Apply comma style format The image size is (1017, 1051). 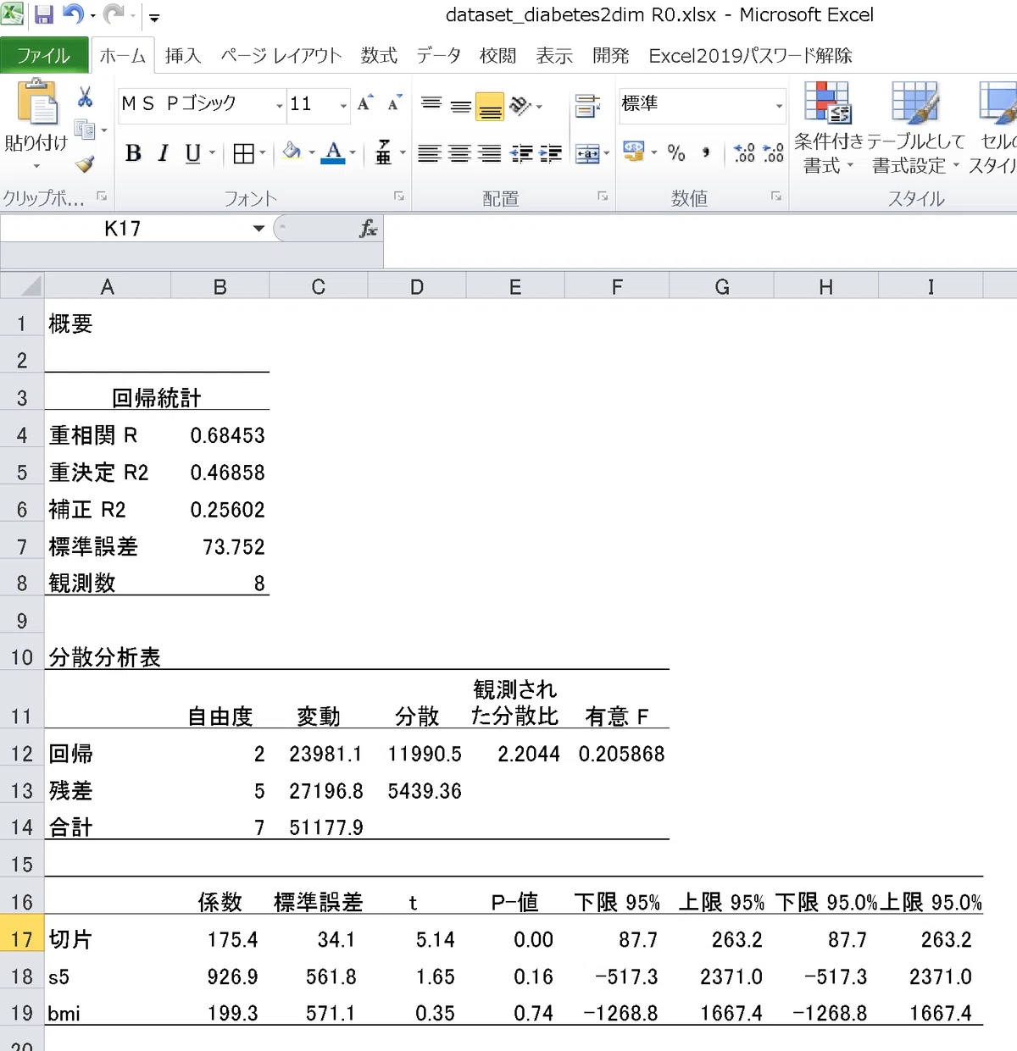[x=705, y=152]
